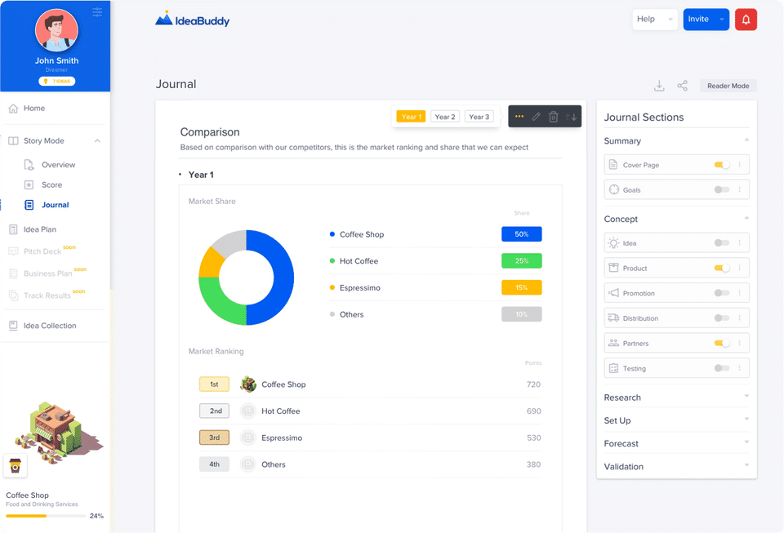Expand the Research section
784x533 pixels.
click(676, 398)
